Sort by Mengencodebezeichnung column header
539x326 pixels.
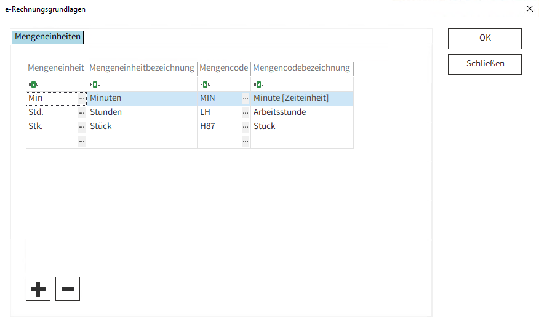pyautogui.click(x=301, y=68)
